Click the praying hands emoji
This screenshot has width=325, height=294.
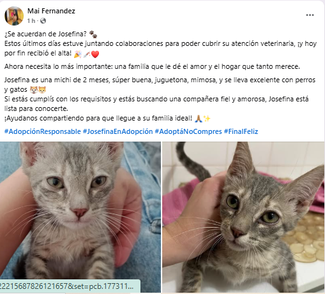pyautogui.click(x=199, y=119)
